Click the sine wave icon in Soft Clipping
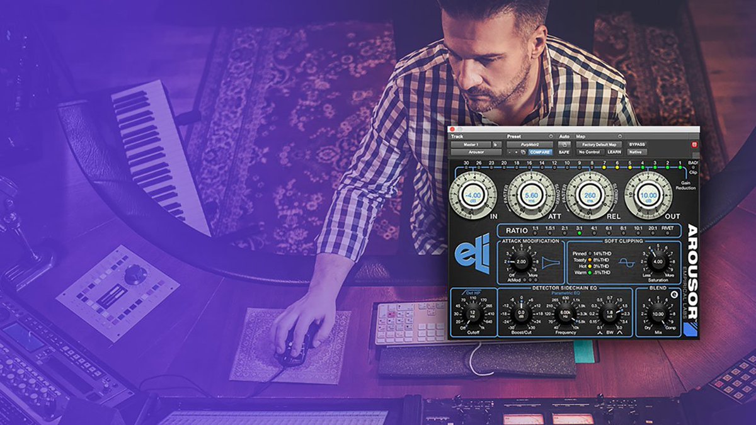The image size is (756, 425). click(x=627, y=263)
